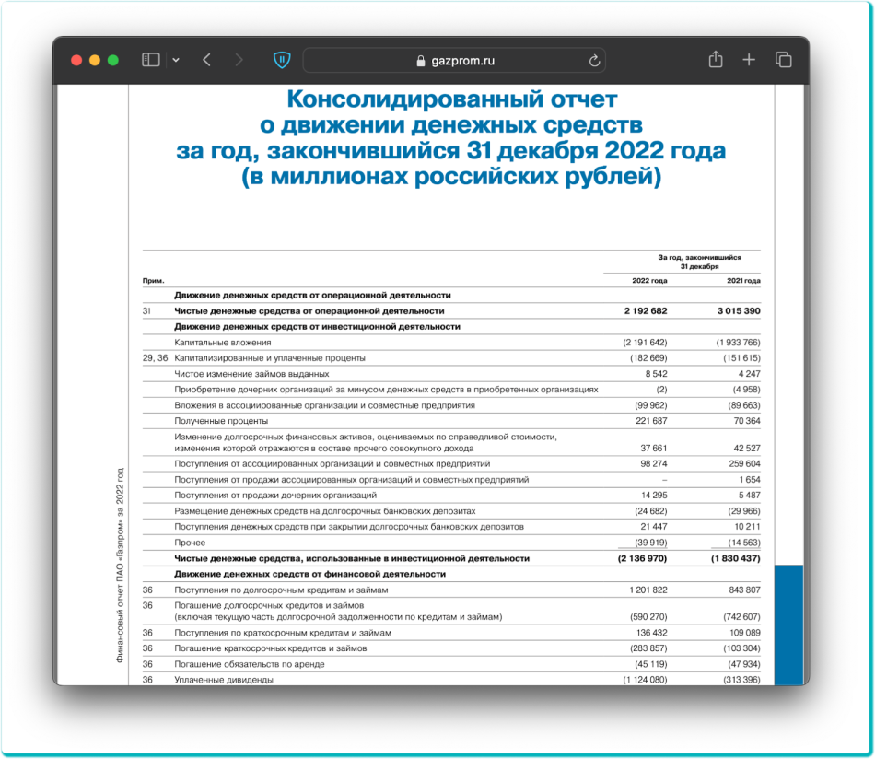Select the "2021 года" column header
The image size is (875, 759).
pyautogui.click(x=742, y=280)
